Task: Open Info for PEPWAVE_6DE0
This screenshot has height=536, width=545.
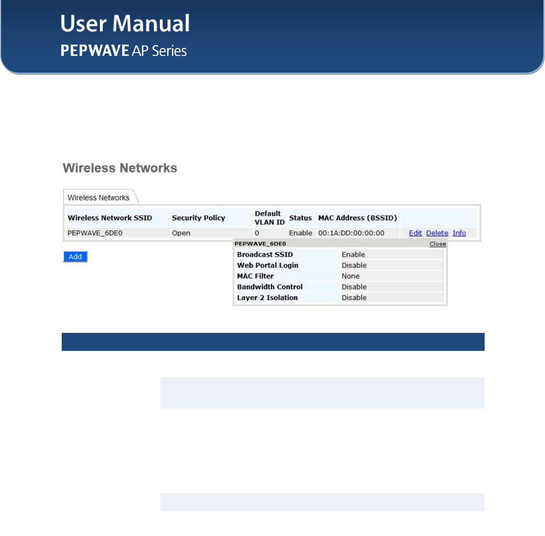Action: point(459,233)
